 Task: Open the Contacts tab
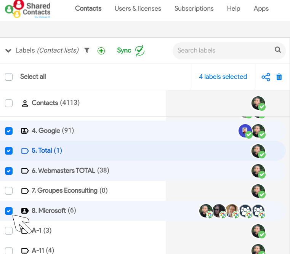tap(88, 8)
